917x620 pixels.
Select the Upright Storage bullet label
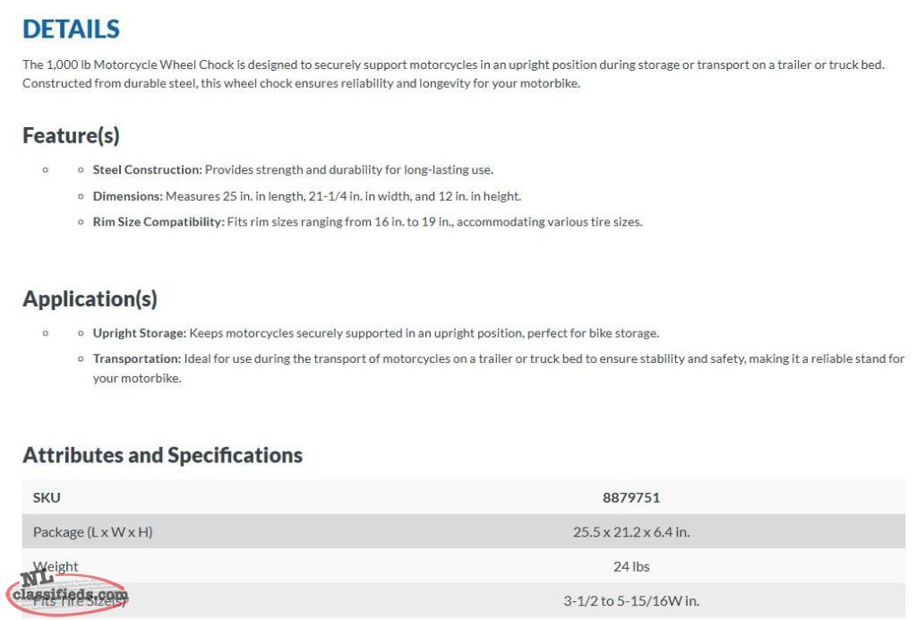(x=139, y=332)
